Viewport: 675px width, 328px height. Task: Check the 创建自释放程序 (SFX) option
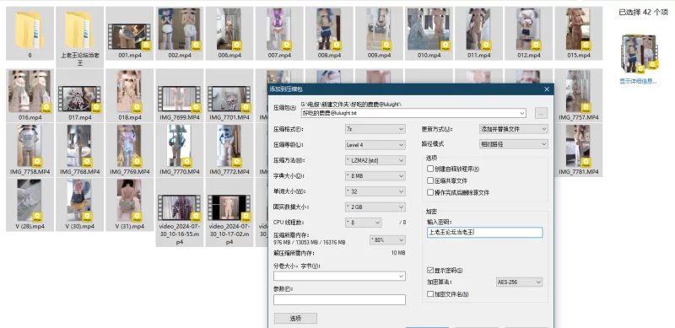coord(430,169)
